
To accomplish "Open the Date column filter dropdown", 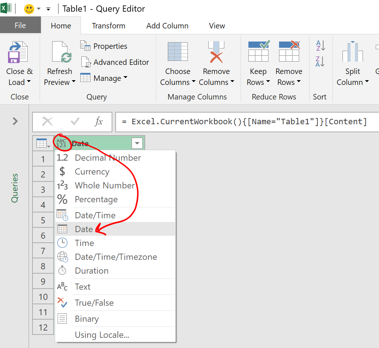I will point(137,144).
